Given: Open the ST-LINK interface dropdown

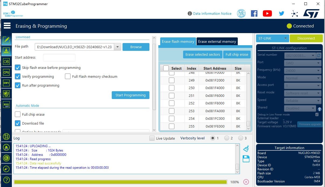Looking at the screenshot, I should point(272,38).
